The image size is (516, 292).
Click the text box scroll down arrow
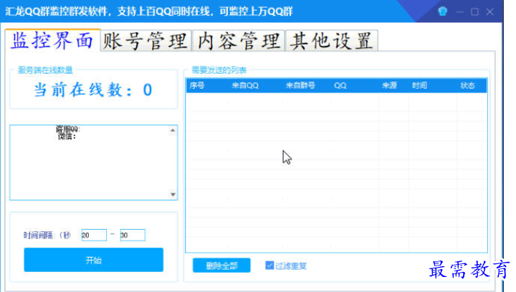pyautogui.click(x=173, y=195)
